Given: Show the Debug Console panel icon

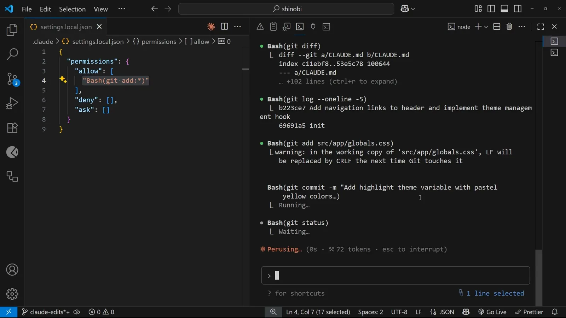Looking at the screenshot, I should click(287, 27).
